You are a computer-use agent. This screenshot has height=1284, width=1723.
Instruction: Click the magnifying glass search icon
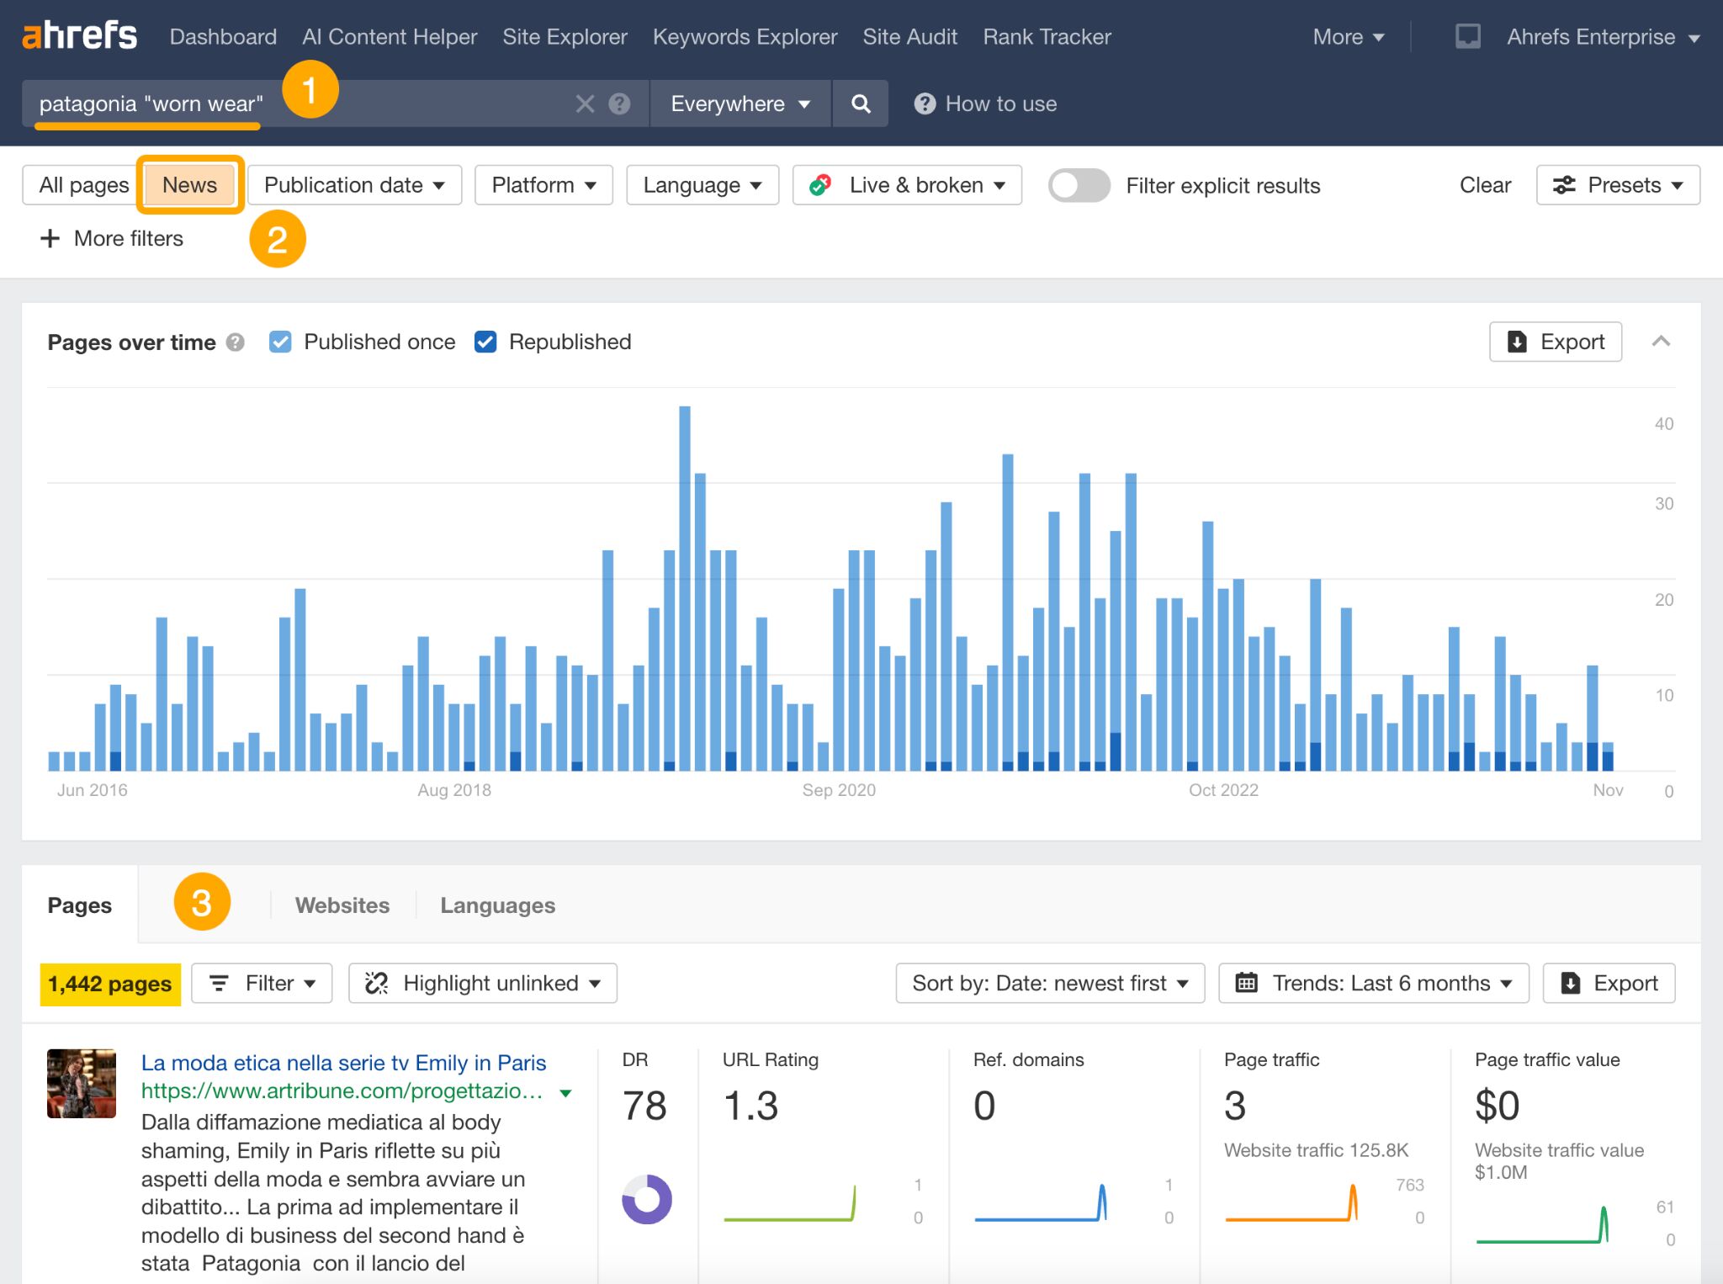pyautogui.click(x=861, y=103)
